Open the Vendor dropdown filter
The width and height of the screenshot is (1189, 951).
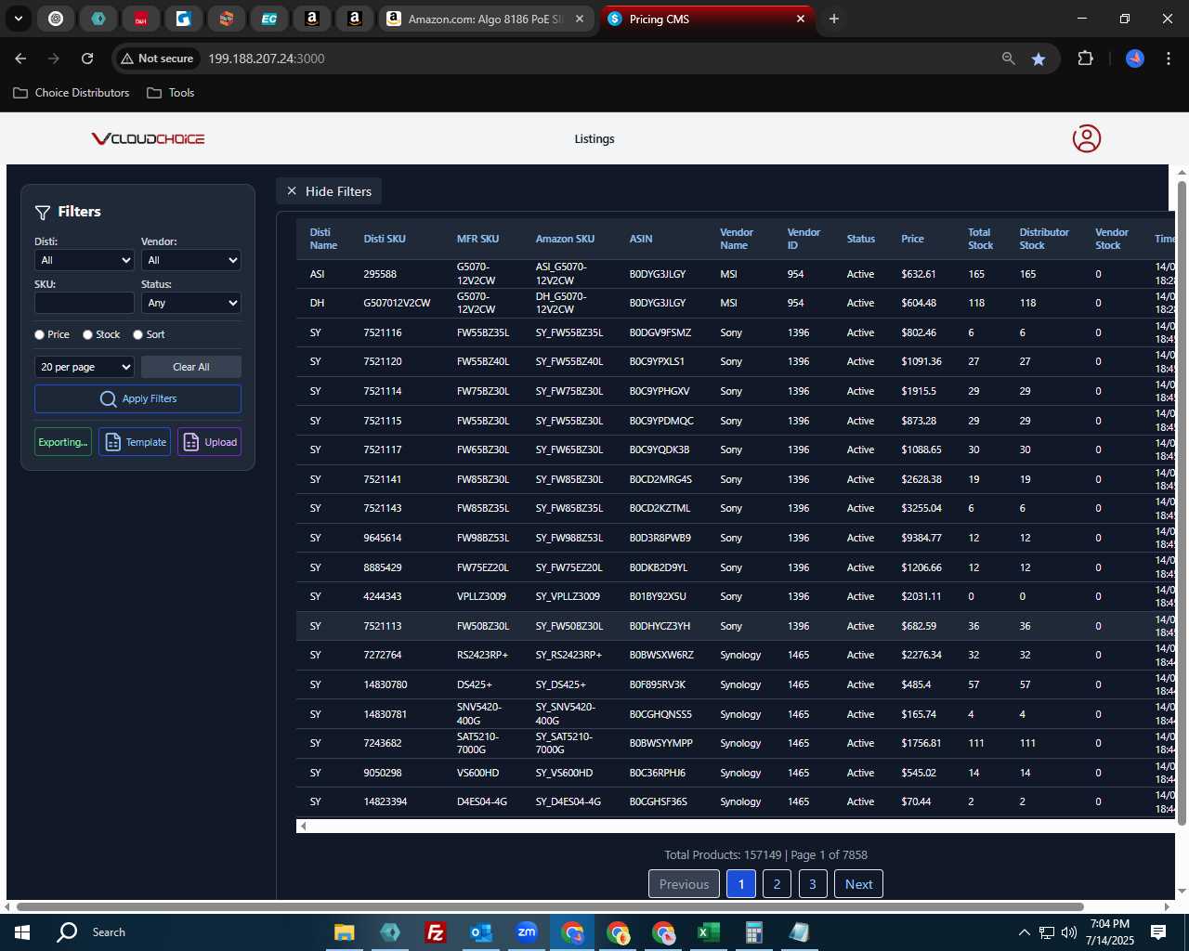coord(191,260)
